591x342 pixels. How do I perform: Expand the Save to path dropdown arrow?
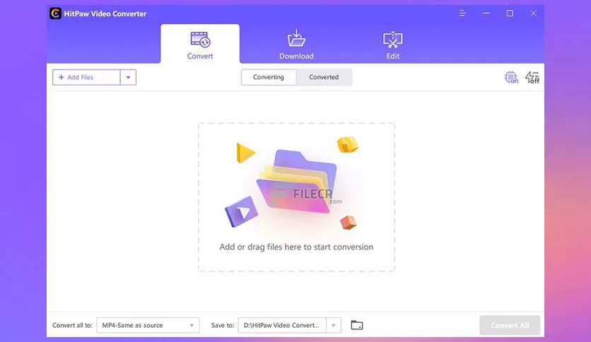point(333,325)
